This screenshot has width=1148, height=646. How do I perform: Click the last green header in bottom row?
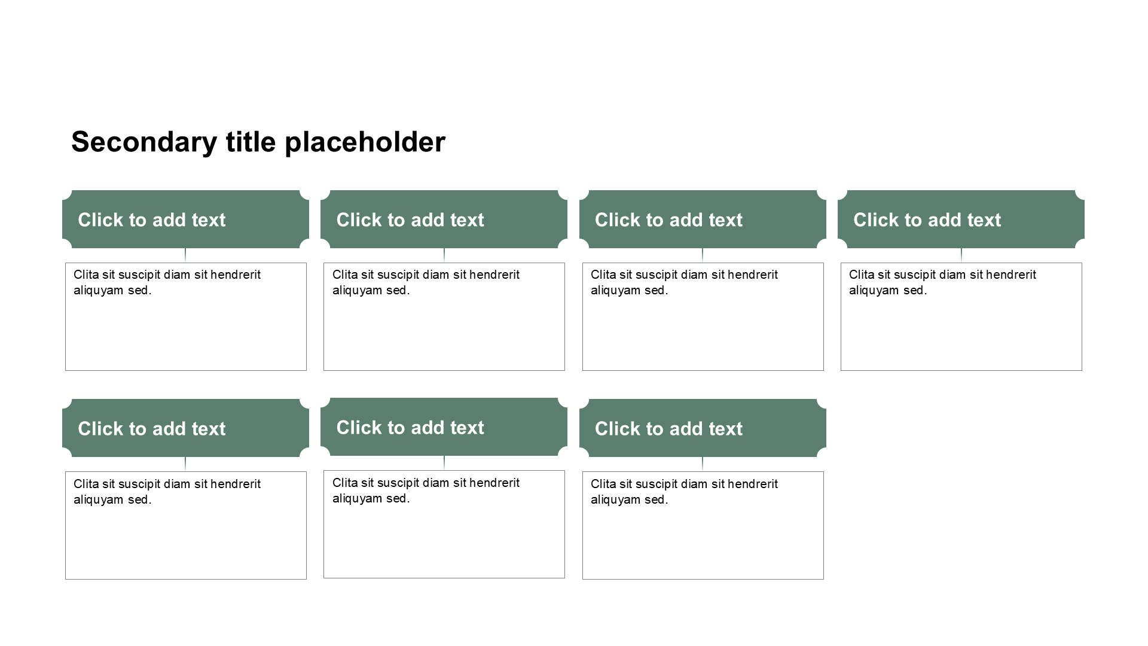click(x=703, y=428)
